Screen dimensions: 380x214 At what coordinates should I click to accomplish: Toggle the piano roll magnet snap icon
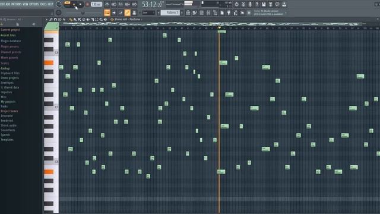55,20
